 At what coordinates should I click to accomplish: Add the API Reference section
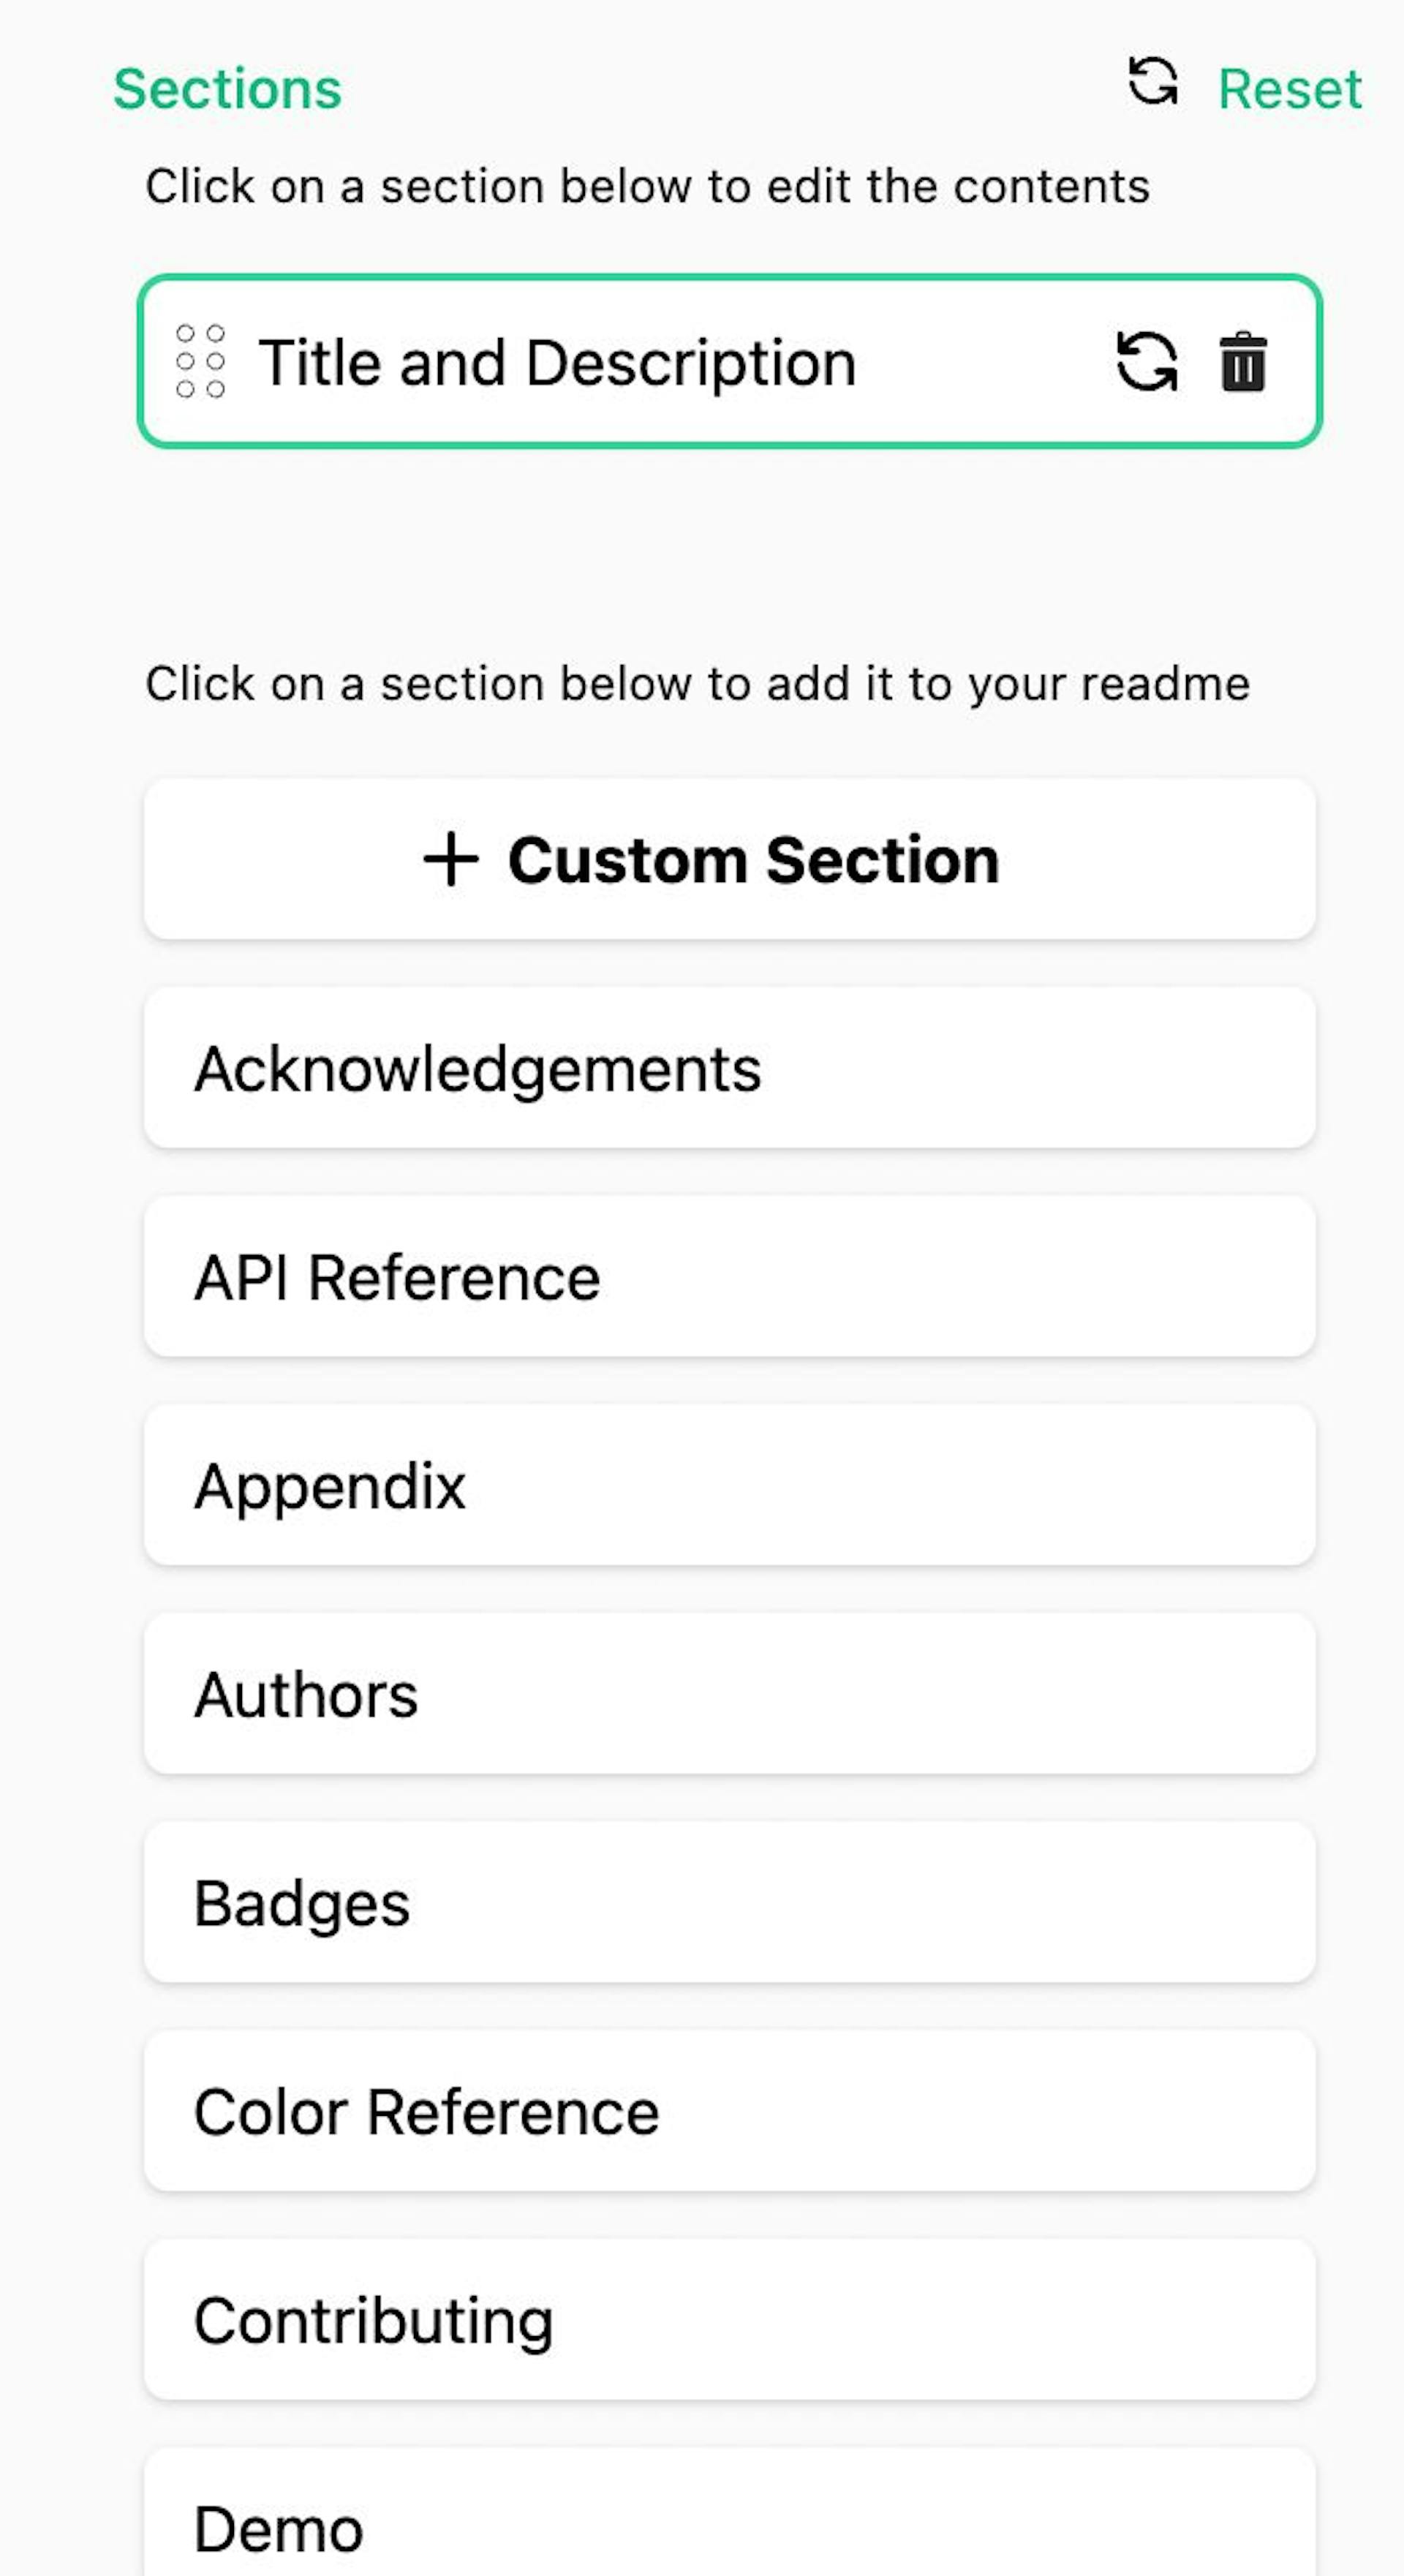tap(728, 1277)
